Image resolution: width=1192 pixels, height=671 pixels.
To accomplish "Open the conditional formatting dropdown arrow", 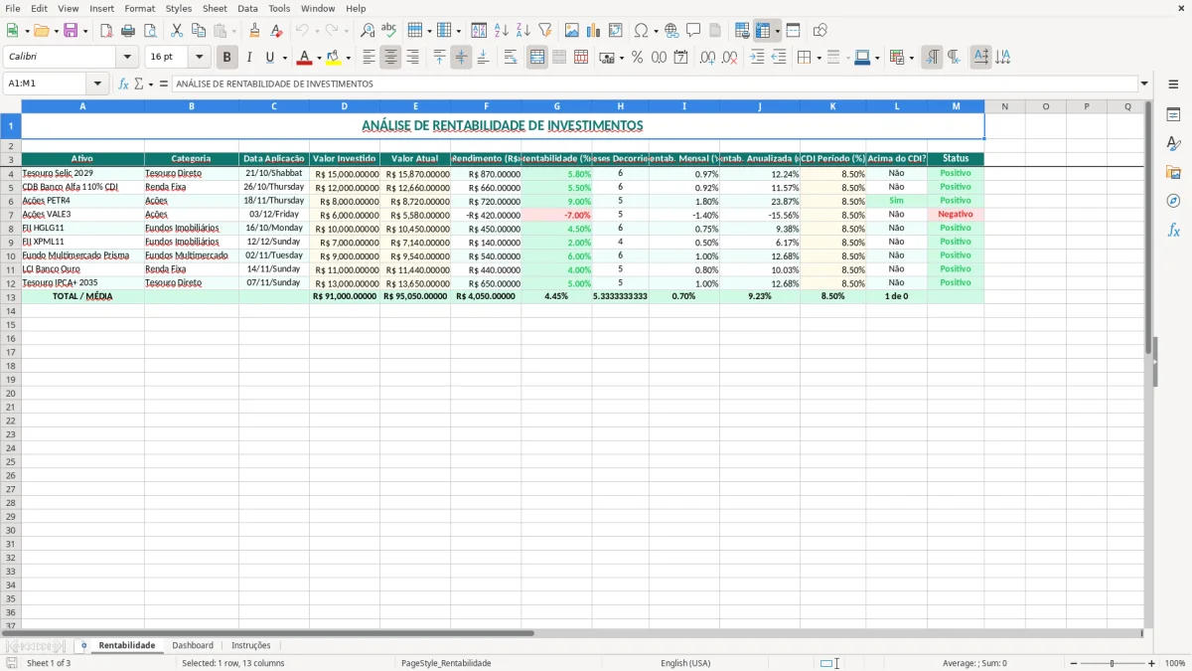I will pyautogui.click(x=912, y=58).
